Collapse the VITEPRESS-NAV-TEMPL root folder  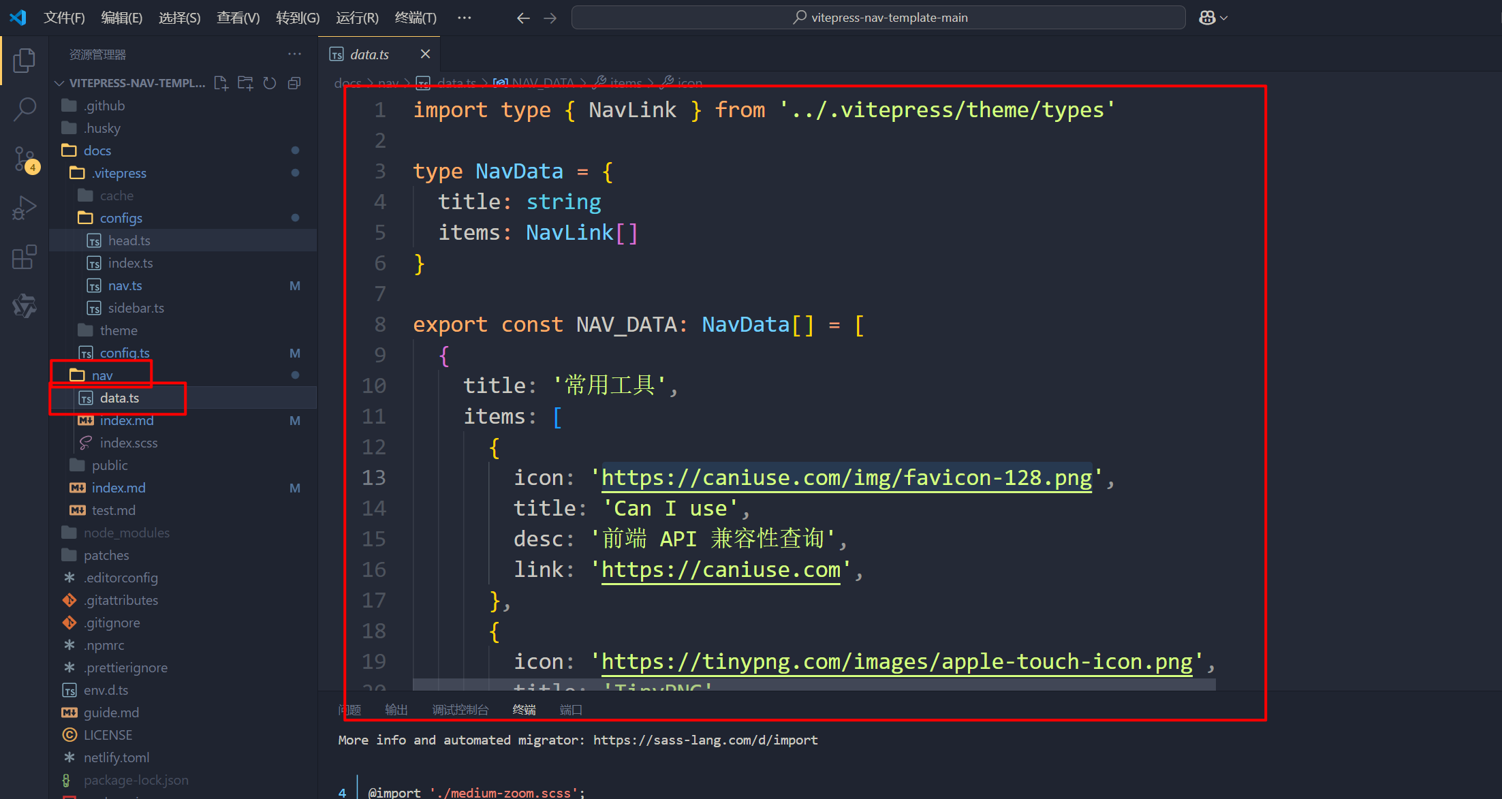pyautogui.click(x=136, y=83)
